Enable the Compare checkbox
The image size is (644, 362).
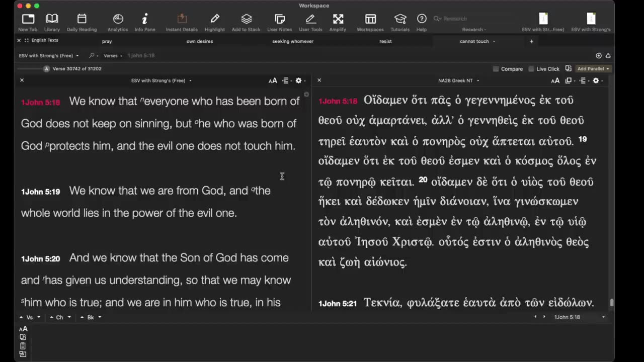coord(496,69)
